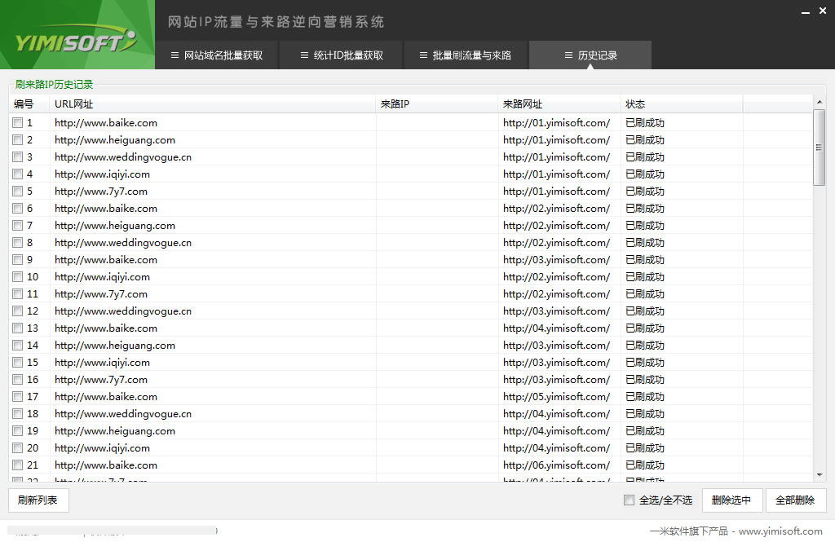Screen dimensions: 835x542
Task: Select row 18 URL http://www.weddingvogue.cn
Action: tap(123, 414)
